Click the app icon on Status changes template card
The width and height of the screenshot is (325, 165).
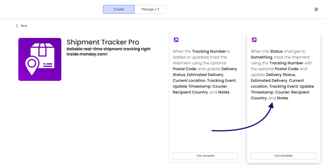(x=254, y=40)
